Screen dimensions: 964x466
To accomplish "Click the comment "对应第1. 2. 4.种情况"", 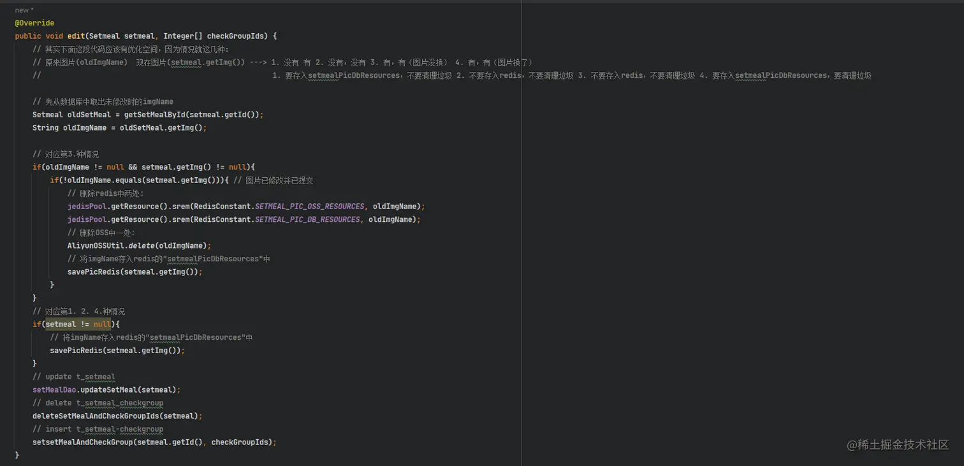I will (x=78, y=311).
